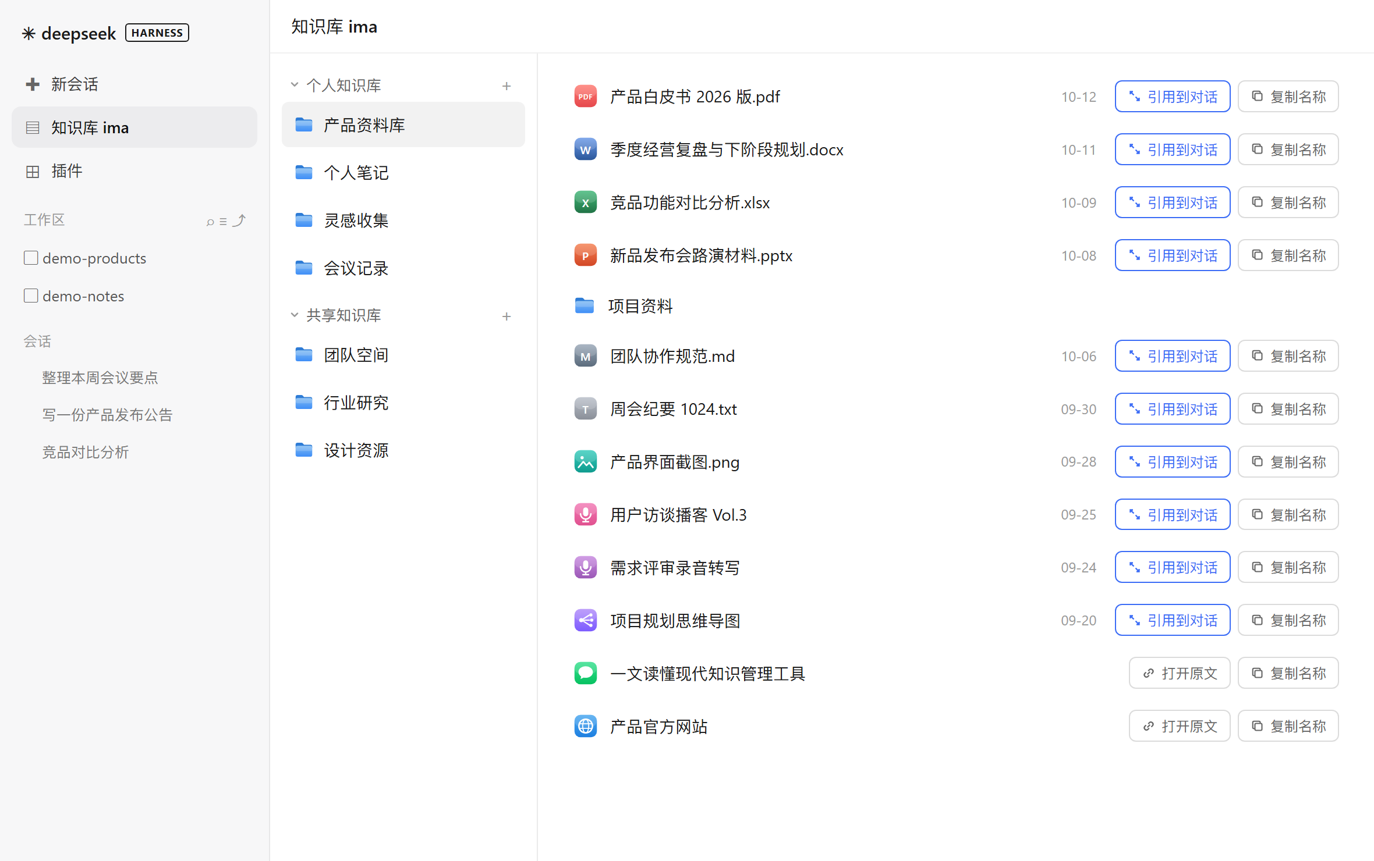1374x861 pixels.
Task: Open conversation 竞品对比分析
Action: pos(86,452)
